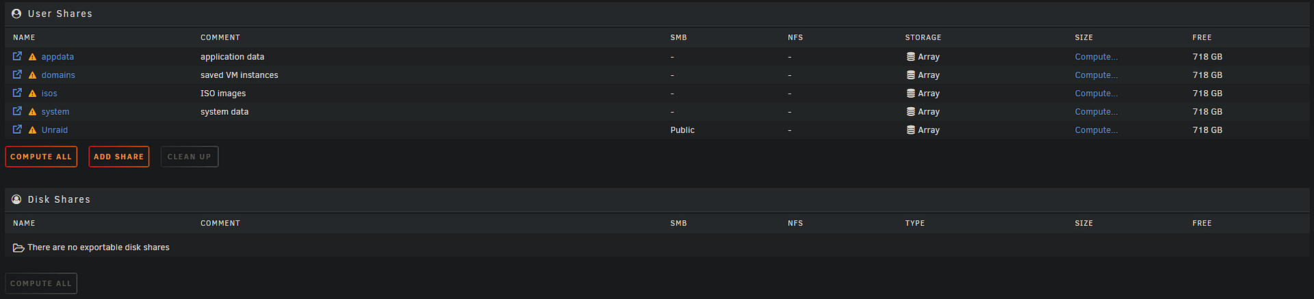The width and height of the screenshot is (1314, 299).
Task: Click the warning triangle beside Unraid share
Action: [x=32, y=130]
